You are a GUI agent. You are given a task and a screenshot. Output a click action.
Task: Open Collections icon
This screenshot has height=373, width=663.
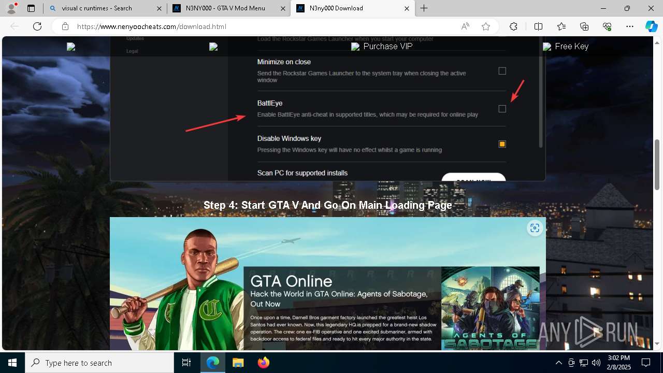point(584,26)
